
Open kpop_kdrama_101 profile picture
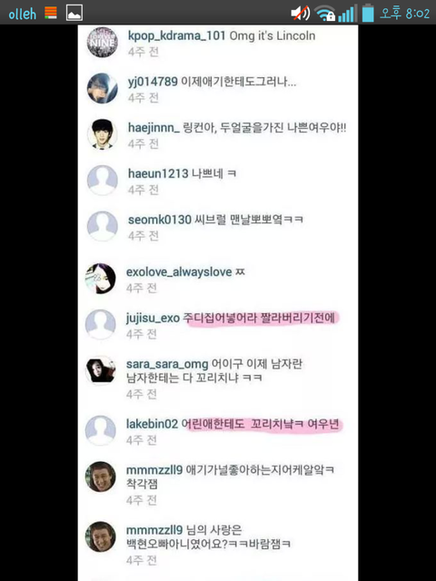tap(103, 43)
